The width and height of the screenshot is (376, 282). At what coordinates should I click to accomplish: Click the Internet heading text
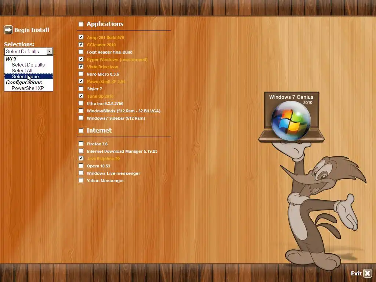point(99,130)
